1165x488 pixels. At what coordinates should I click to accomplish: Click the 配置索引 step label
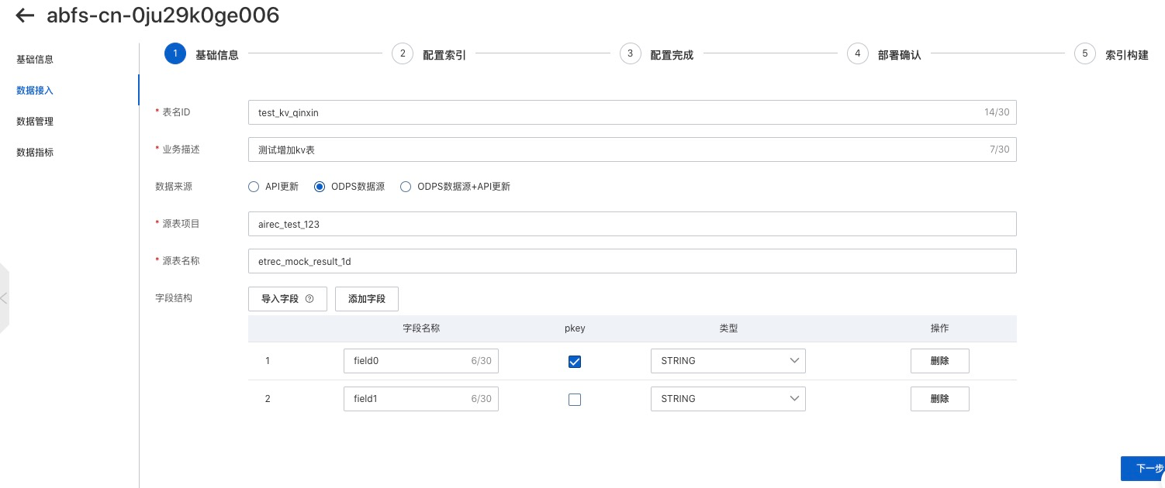(x=444, y=55)
